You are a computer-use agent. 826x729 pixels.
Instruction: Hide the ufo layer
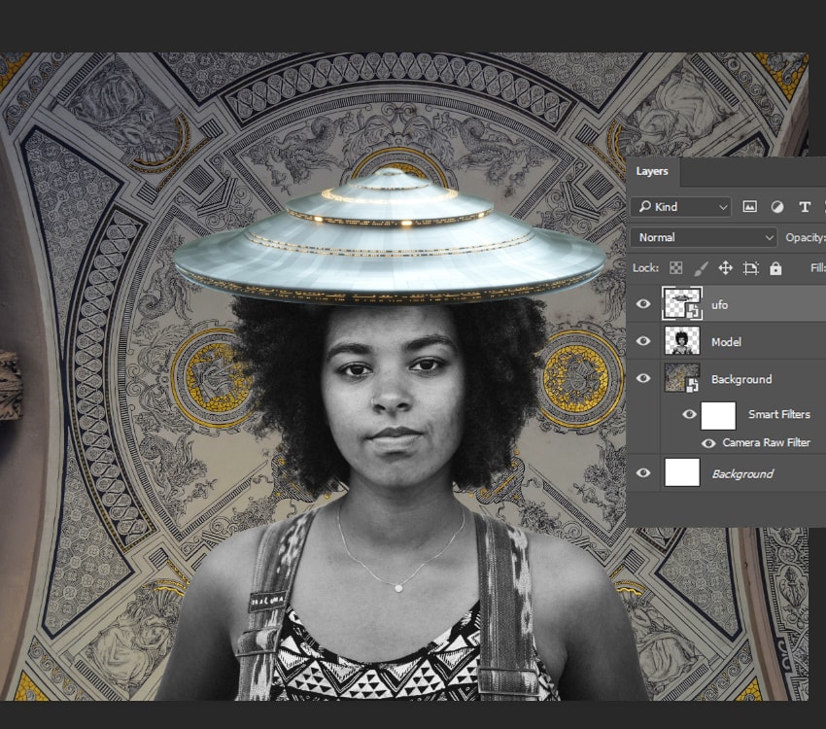pyautogui.click(x=643, y=304)
